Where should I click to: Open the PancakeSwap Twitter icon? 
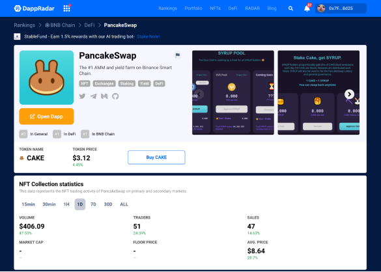(82, 96)
